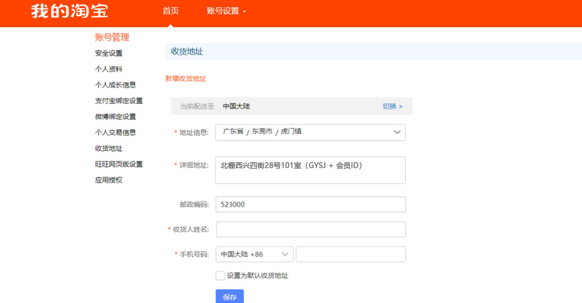Image resolution: width=582 pixels, height=303 pixels.
Task: Open the 首页 tab
Action: coord(171,11)
